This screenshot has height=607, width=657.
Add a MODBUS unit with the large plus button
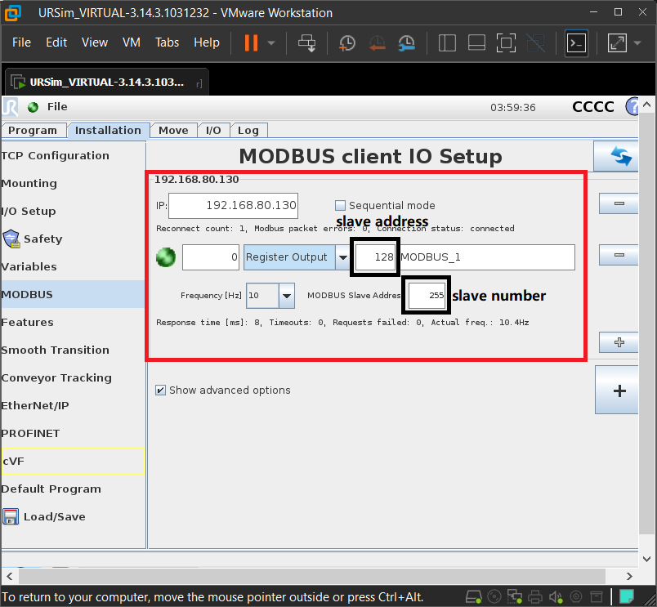(617, 390)
